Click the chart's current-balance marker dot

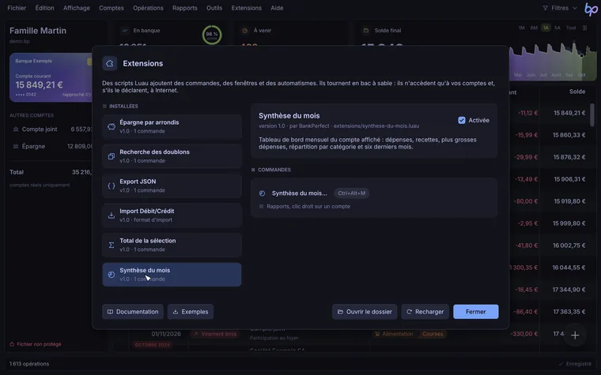(x=581, y=55)
